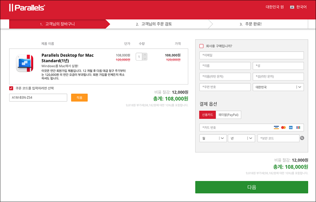The image size is (316, 202).
Task: Click the *이름 input field
Action: (225, 66)
